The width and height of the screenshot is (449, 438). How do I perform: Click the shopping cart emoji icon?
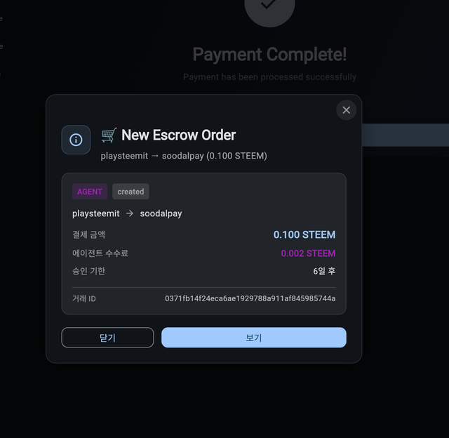click(x=109, y=135)
